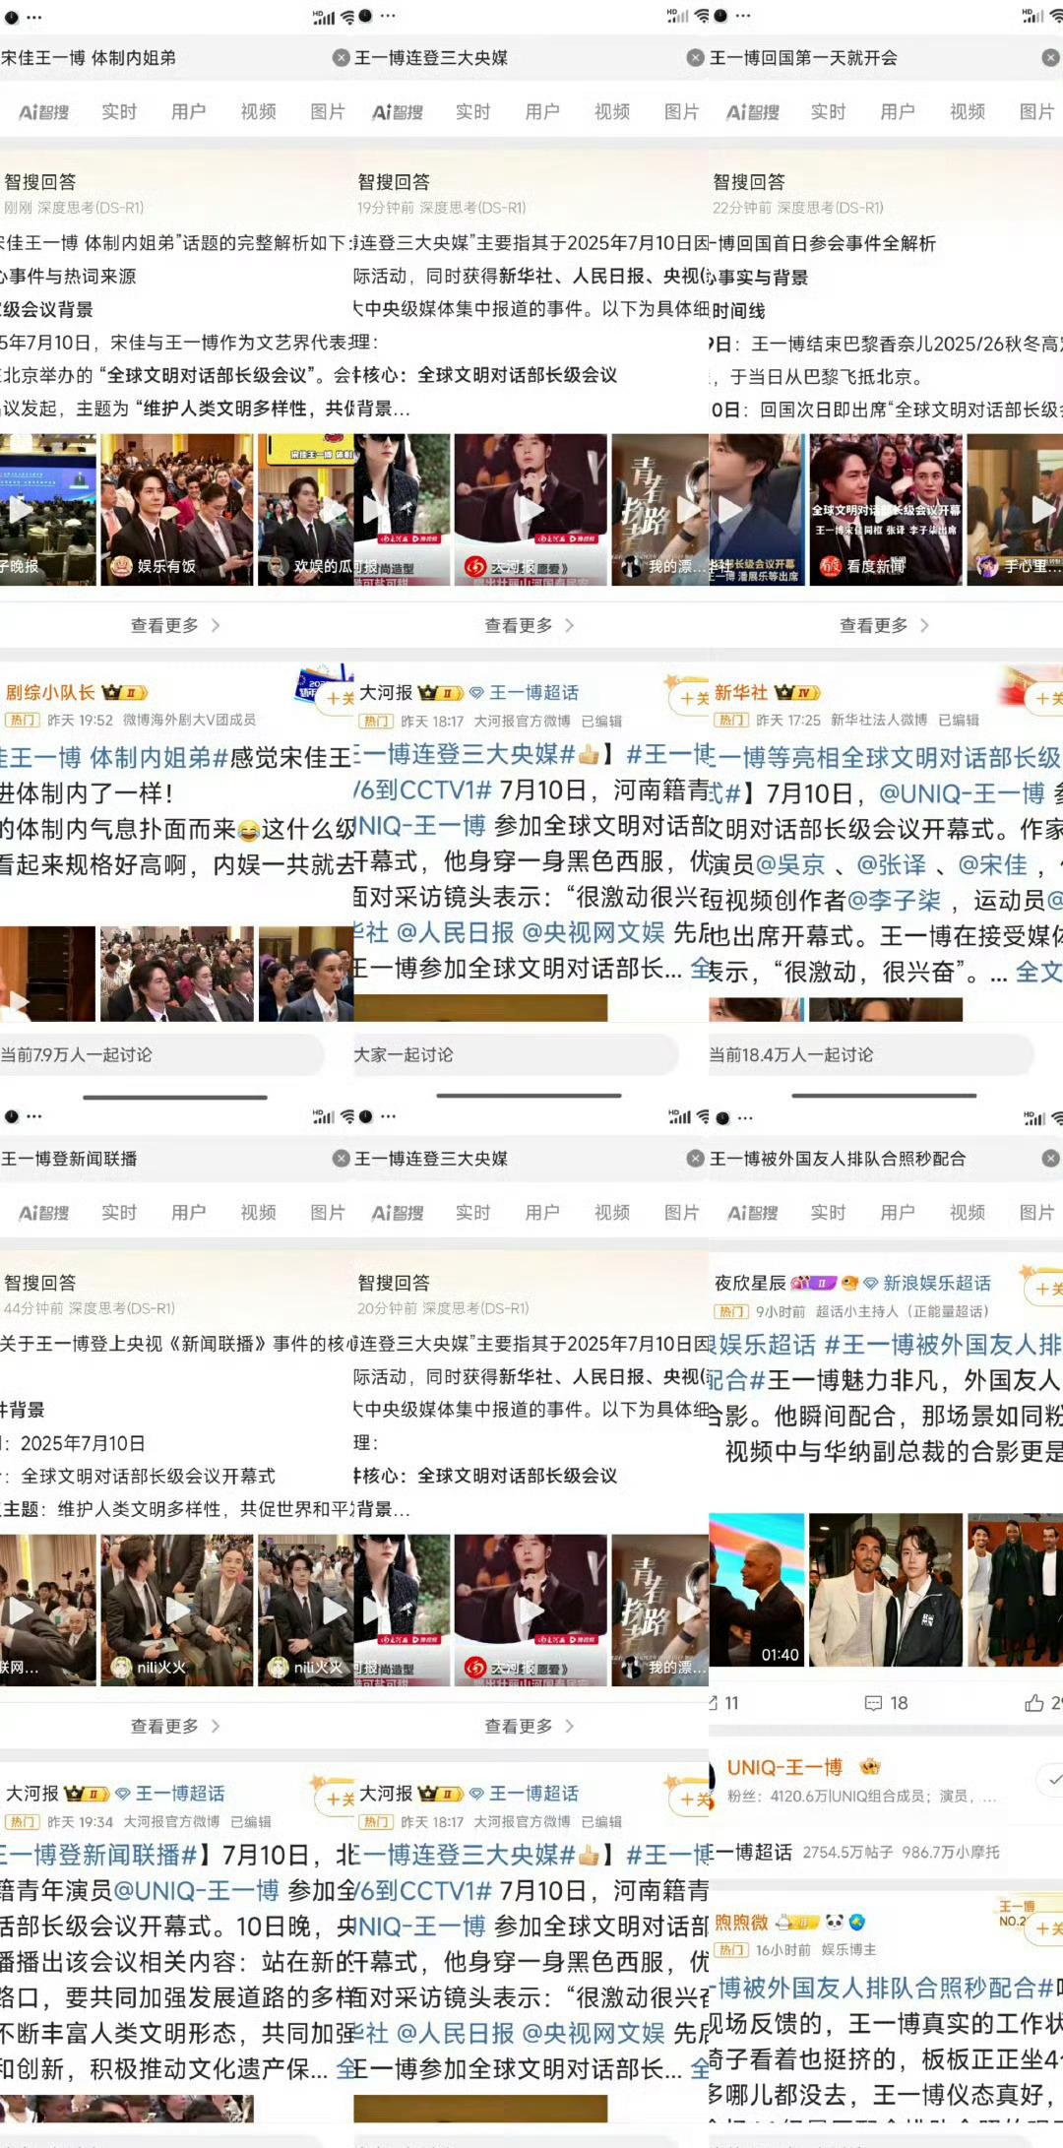Open 实时 tab in 宋佳王一博 体制内姐弟 search
Image resolution: width=1063 pixels, height=2148 pixels.
tap(119, 112)
